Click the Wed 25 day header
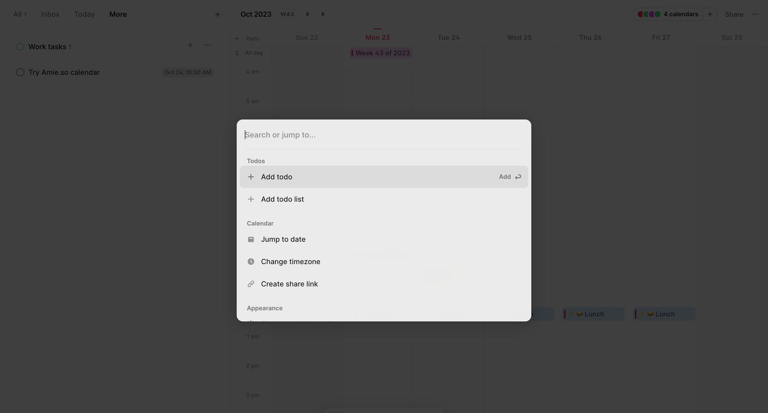The image size is (768, 413). point(519,38)
